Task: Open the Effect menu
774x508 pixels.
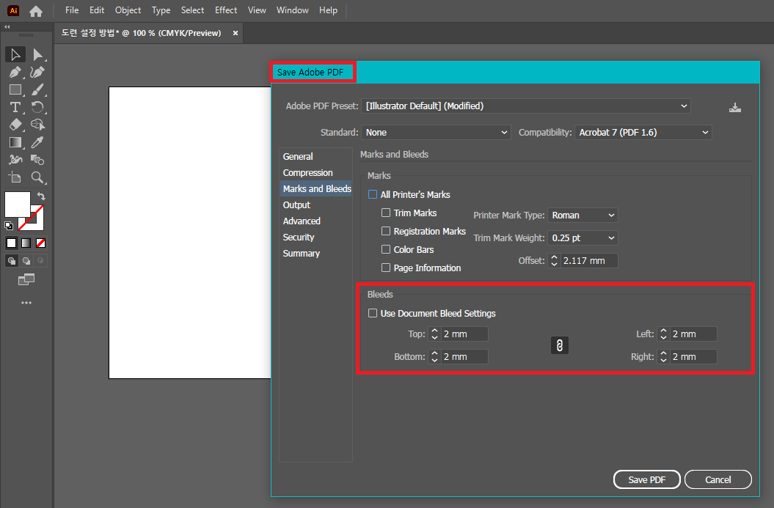Action: coord(225,10)
